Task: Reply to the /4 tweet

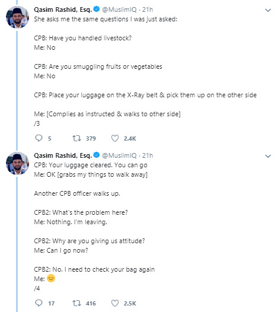Action: (39, 303)
